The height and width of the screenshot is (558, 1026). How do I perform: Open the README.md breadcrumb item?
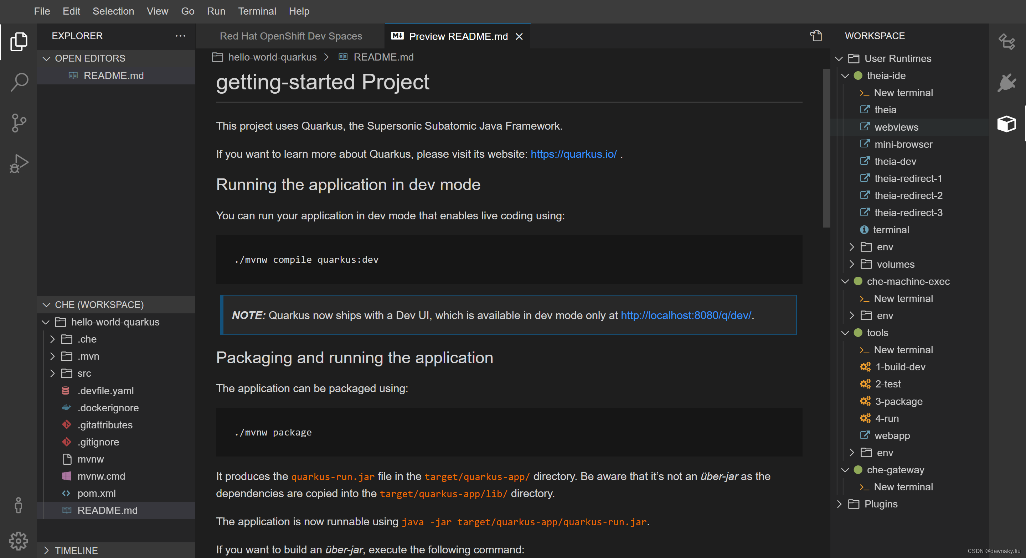coord(383,57)
